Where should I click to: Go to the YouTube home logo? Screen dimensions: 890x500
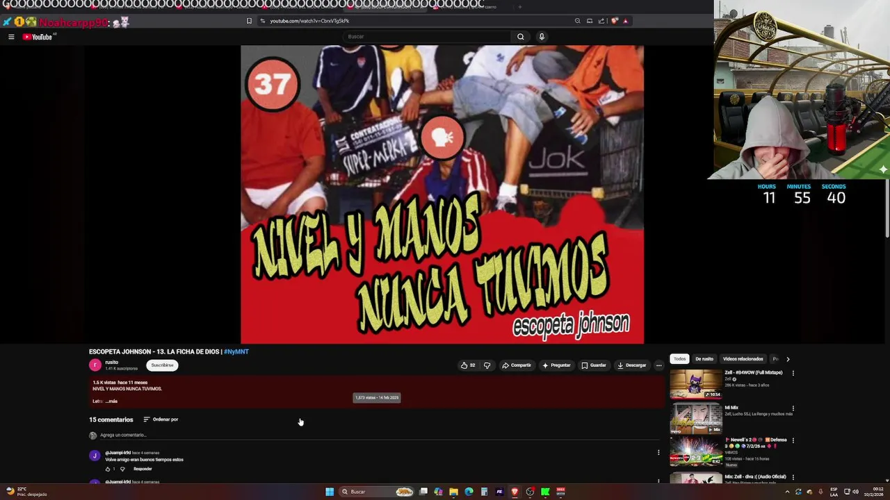[x=38, y=37]
